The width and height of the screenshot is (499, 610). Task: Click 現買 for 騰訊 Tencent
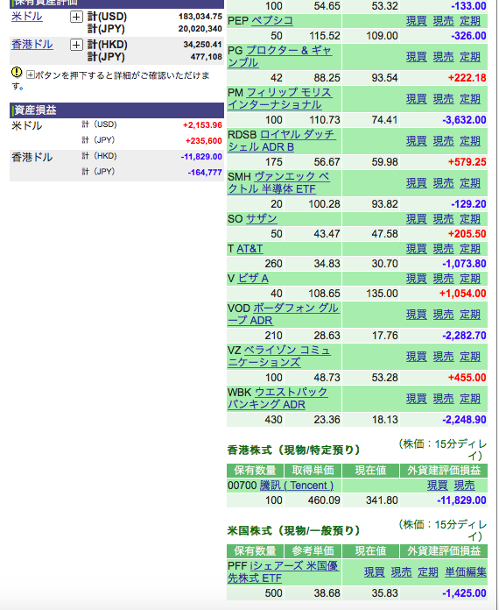pyautogui.click(x=438, y=486)
